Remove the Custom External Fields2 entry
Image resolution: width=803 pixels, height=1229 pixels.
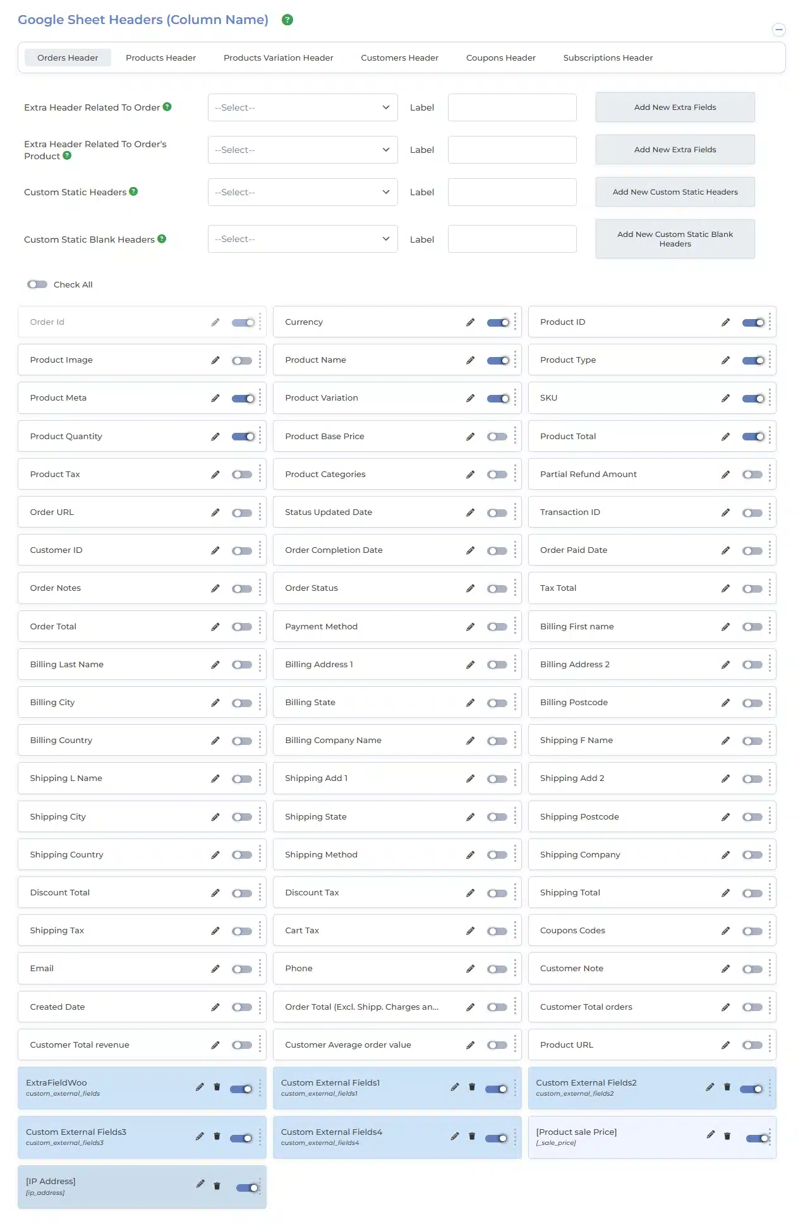click(727, 1087)
